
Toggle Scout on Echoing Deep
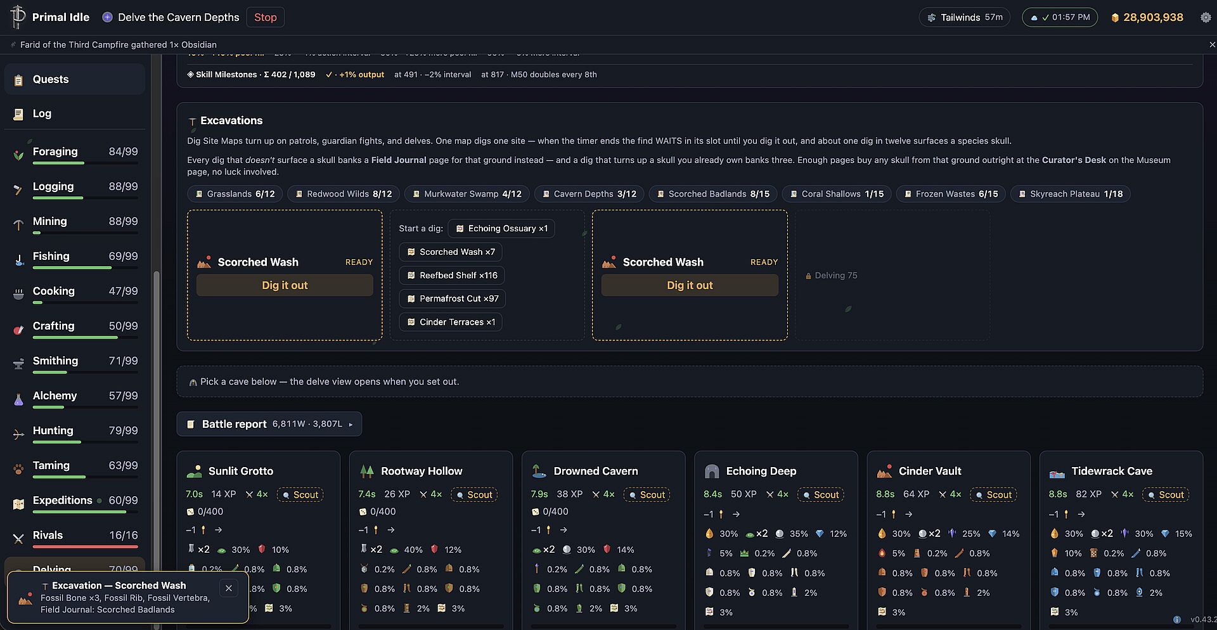(x=821, y=494)
